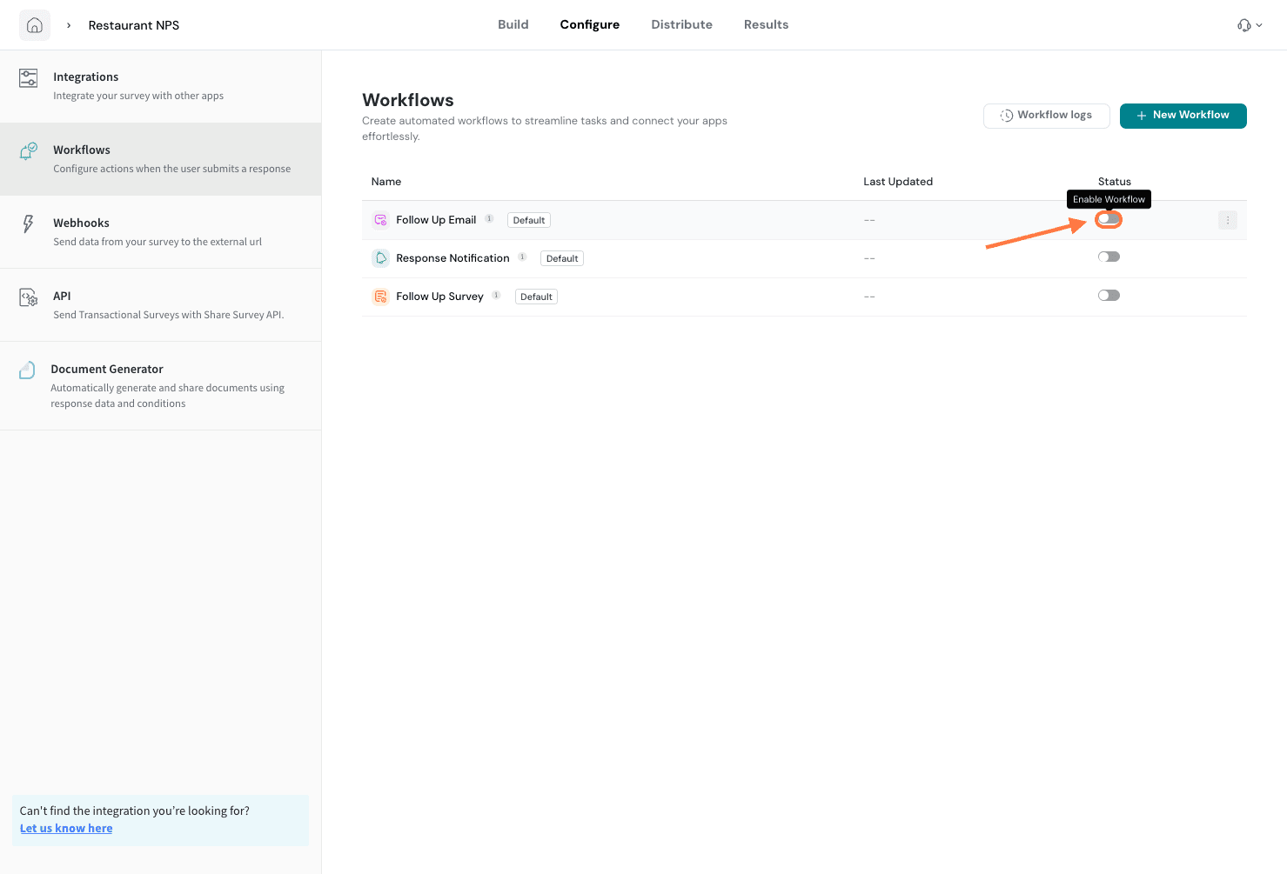Enable the Follow Up Email workflow toggle

click(1108, 219)
